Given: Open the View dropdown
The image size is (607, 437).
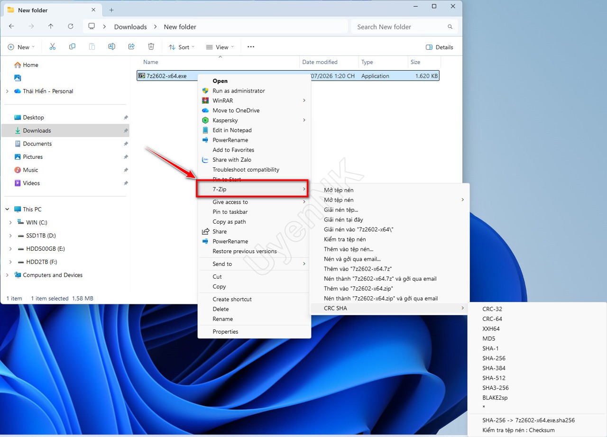Looking at the screenshot, I should [x=221, y=46].
